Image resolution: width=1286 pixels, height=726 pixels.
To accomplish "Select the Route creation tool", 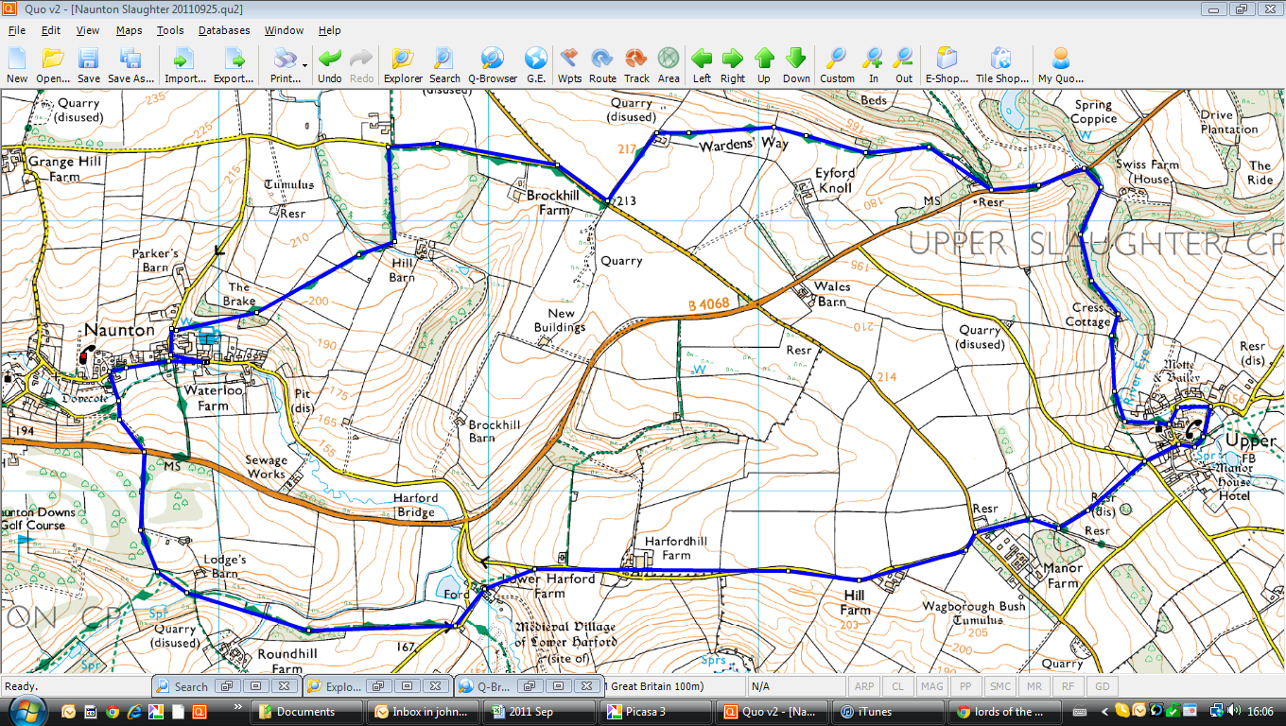I will pyautogui.click(x=602, y=64).
